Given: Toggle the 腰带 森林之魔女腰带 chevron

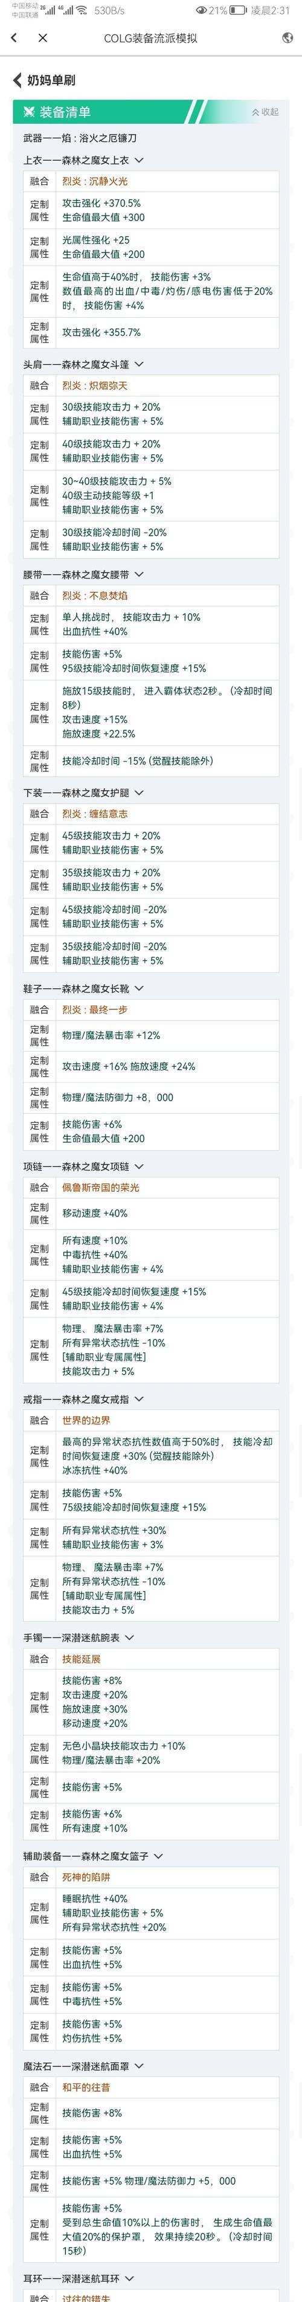Looking at the screenshot, I should click(138, 574).
